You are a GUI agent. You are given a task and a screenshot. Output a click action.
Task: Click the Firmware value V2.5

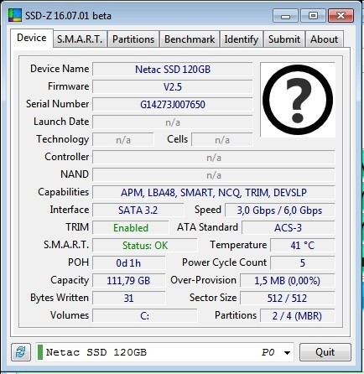click(173, 86)
